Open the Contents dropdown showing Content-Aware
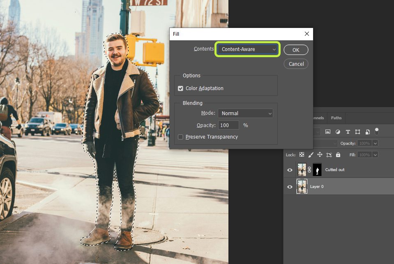 [x=247, y=49]
